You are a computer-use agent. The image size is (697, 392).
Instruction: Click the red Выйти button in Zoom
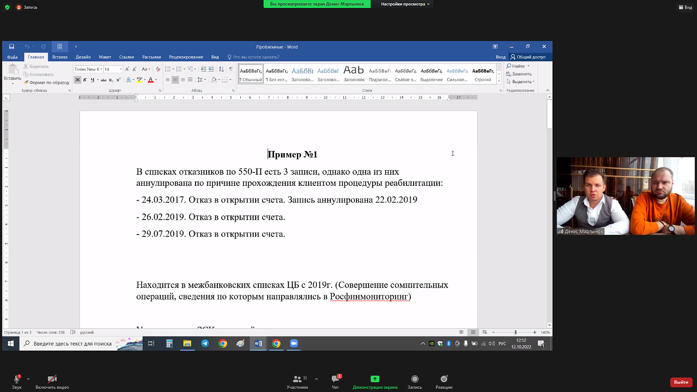(681, 382)
